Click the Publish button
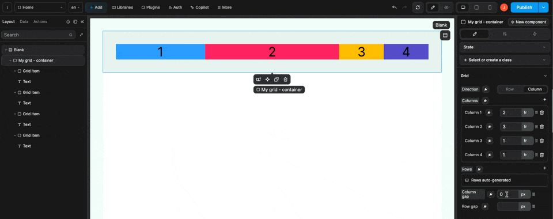 click(524, 7)
